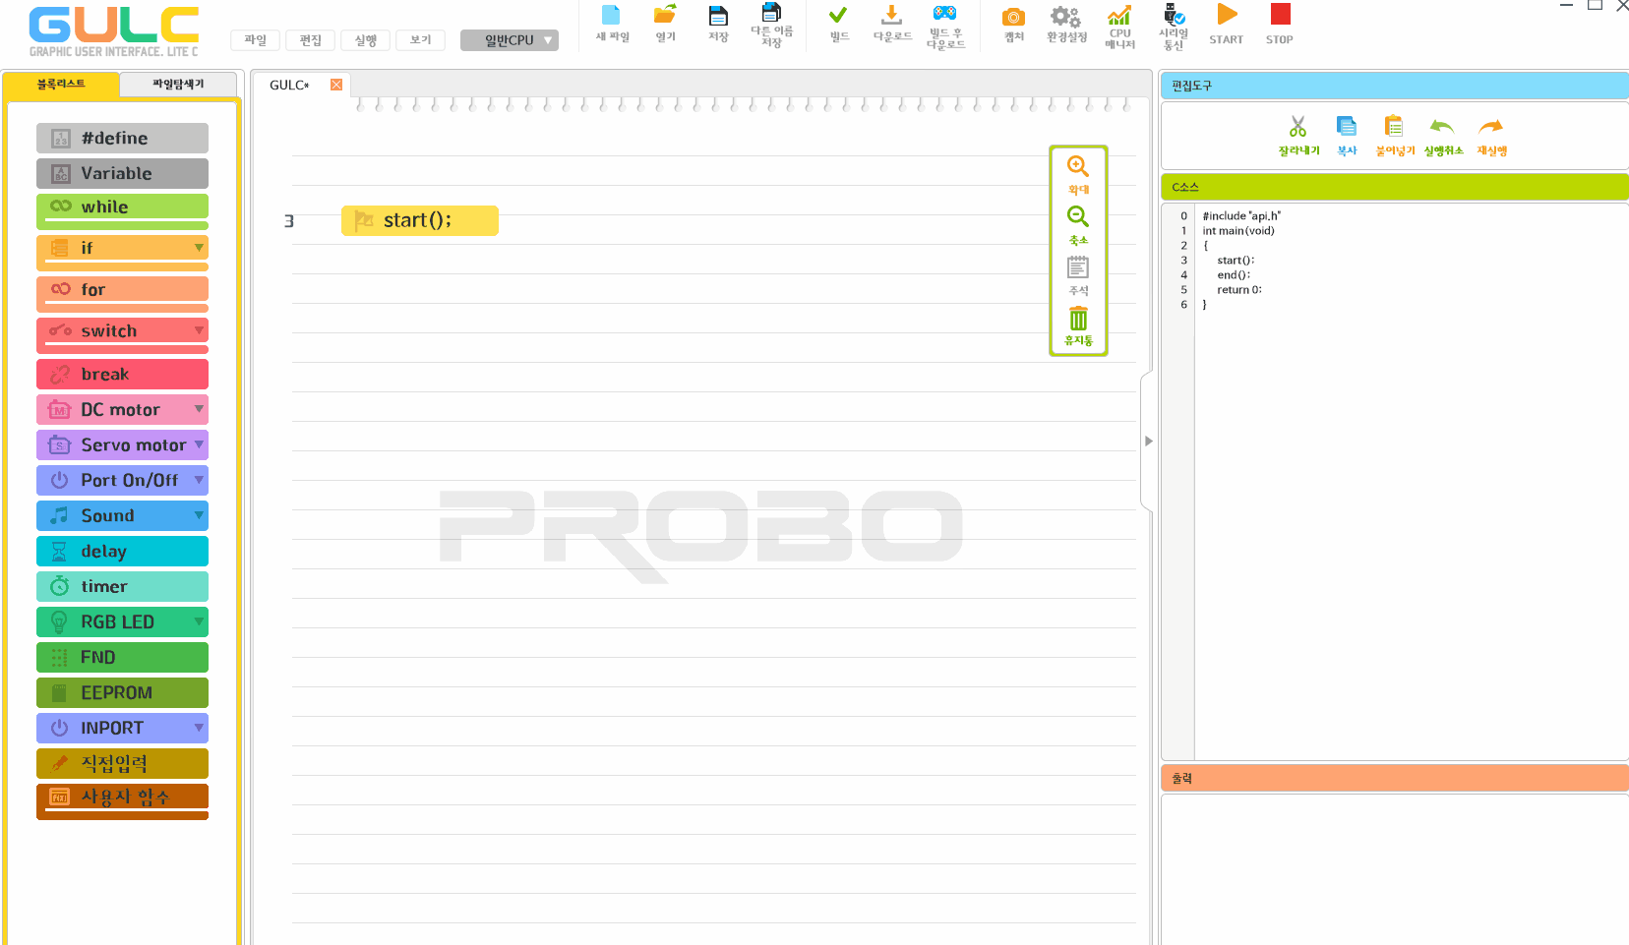Select the FND block
The image size is (1629, 945).
pyautogui.click(x=122, y=657)
